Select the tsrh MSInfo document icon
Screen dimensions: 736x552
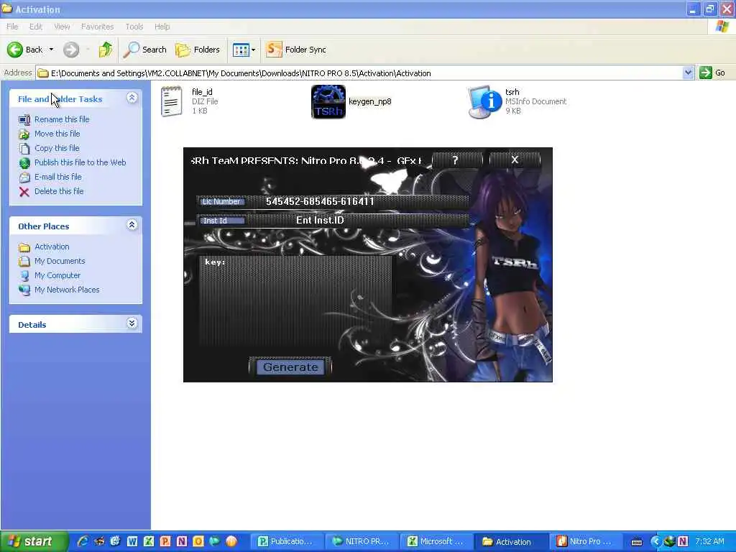(x=485, y=101)
